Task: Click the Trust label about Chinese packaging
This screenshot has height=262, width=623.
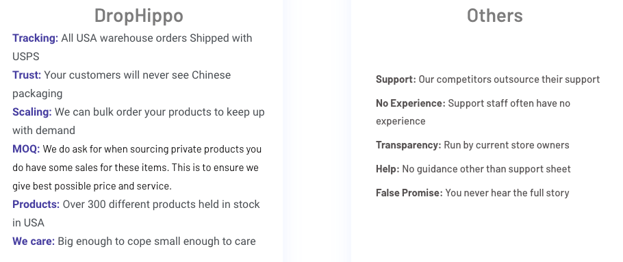Action: point(27,75)
